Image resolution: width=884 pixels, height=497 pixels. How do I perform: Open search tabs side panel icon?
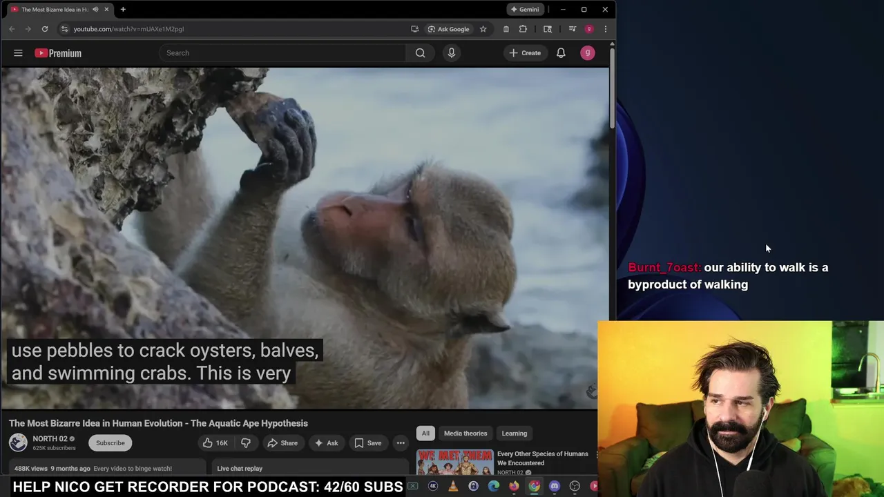(x=548, y=29)
